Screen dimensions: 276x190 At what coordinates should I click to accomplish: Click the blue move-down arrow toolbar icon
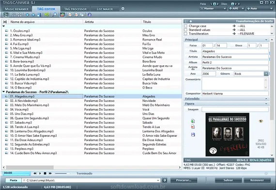point(27,15)
